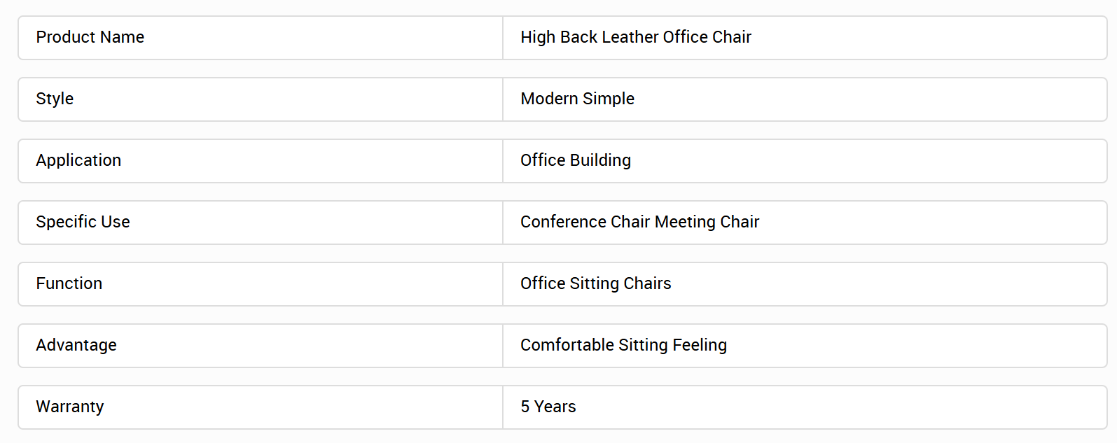Click the Product Name label cell
Screen dimensions: 1117x443
click(x=261, y=38)
